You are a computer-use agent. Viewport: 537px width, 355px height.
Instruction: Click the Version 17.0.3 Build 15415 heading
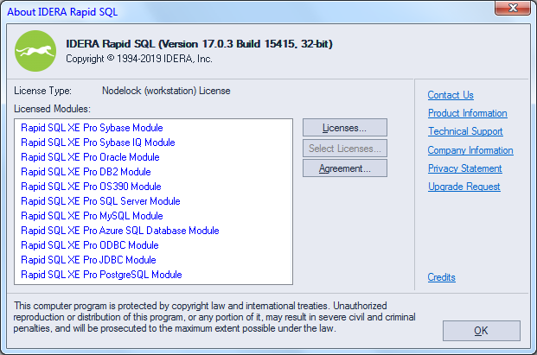tap(199, 44)
